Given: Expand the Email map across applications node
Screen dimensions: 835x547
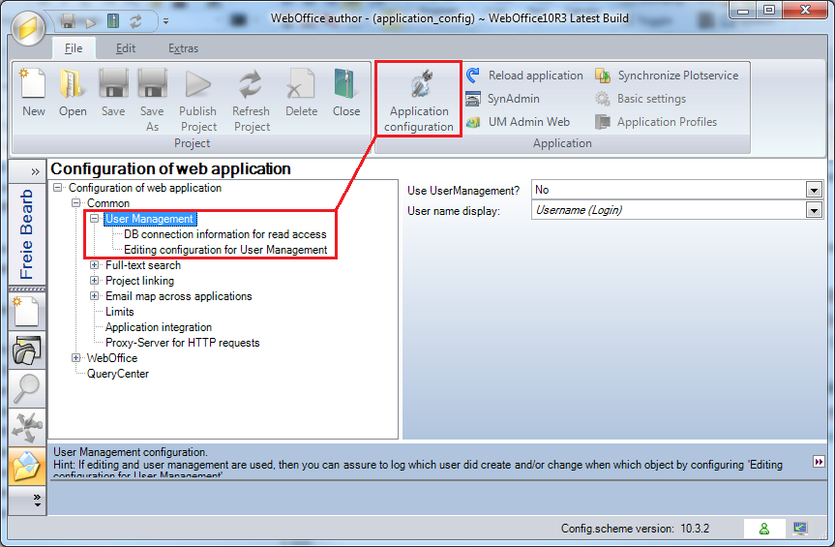Looking at the screenshot, I should [x=94, y=295].
